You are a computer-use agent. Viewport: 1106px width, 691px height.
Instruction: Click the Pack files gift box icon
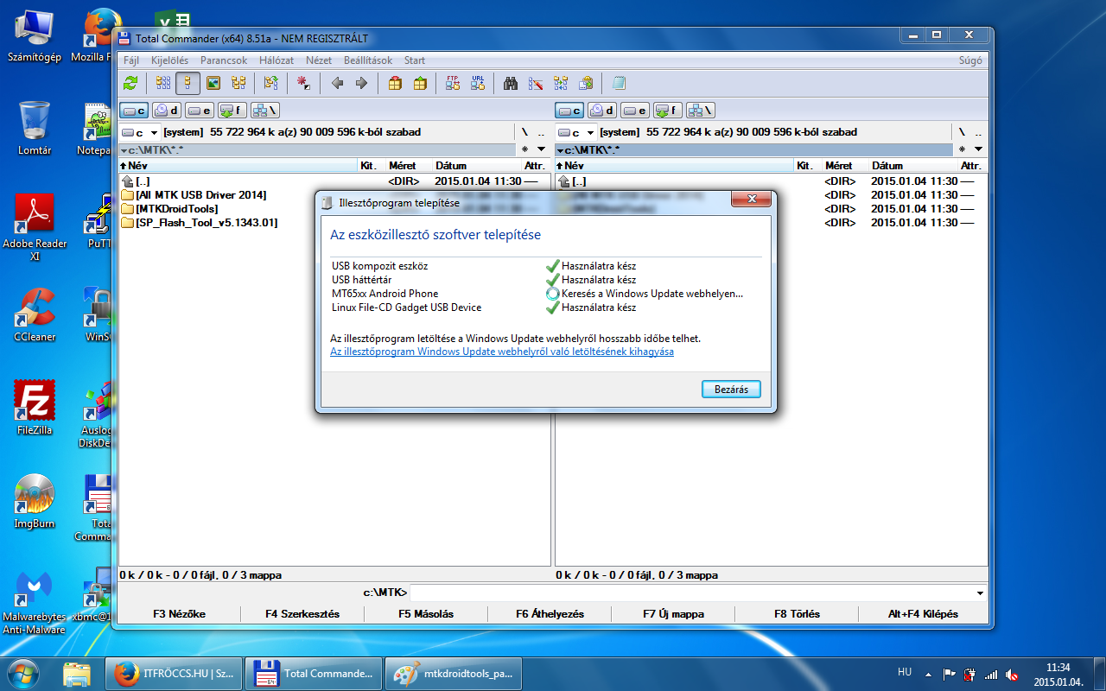(395, 83)
